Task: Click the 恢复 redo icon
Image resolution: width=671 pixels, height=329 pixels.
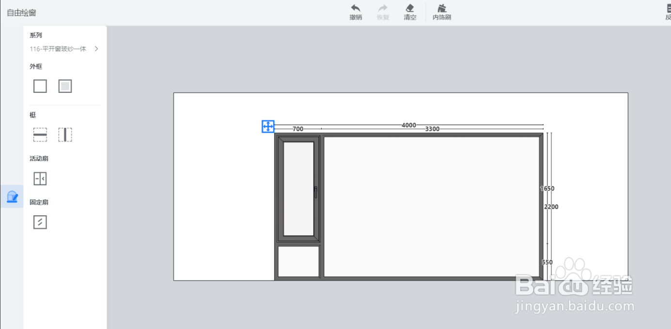Action: (x=383, y=8)
